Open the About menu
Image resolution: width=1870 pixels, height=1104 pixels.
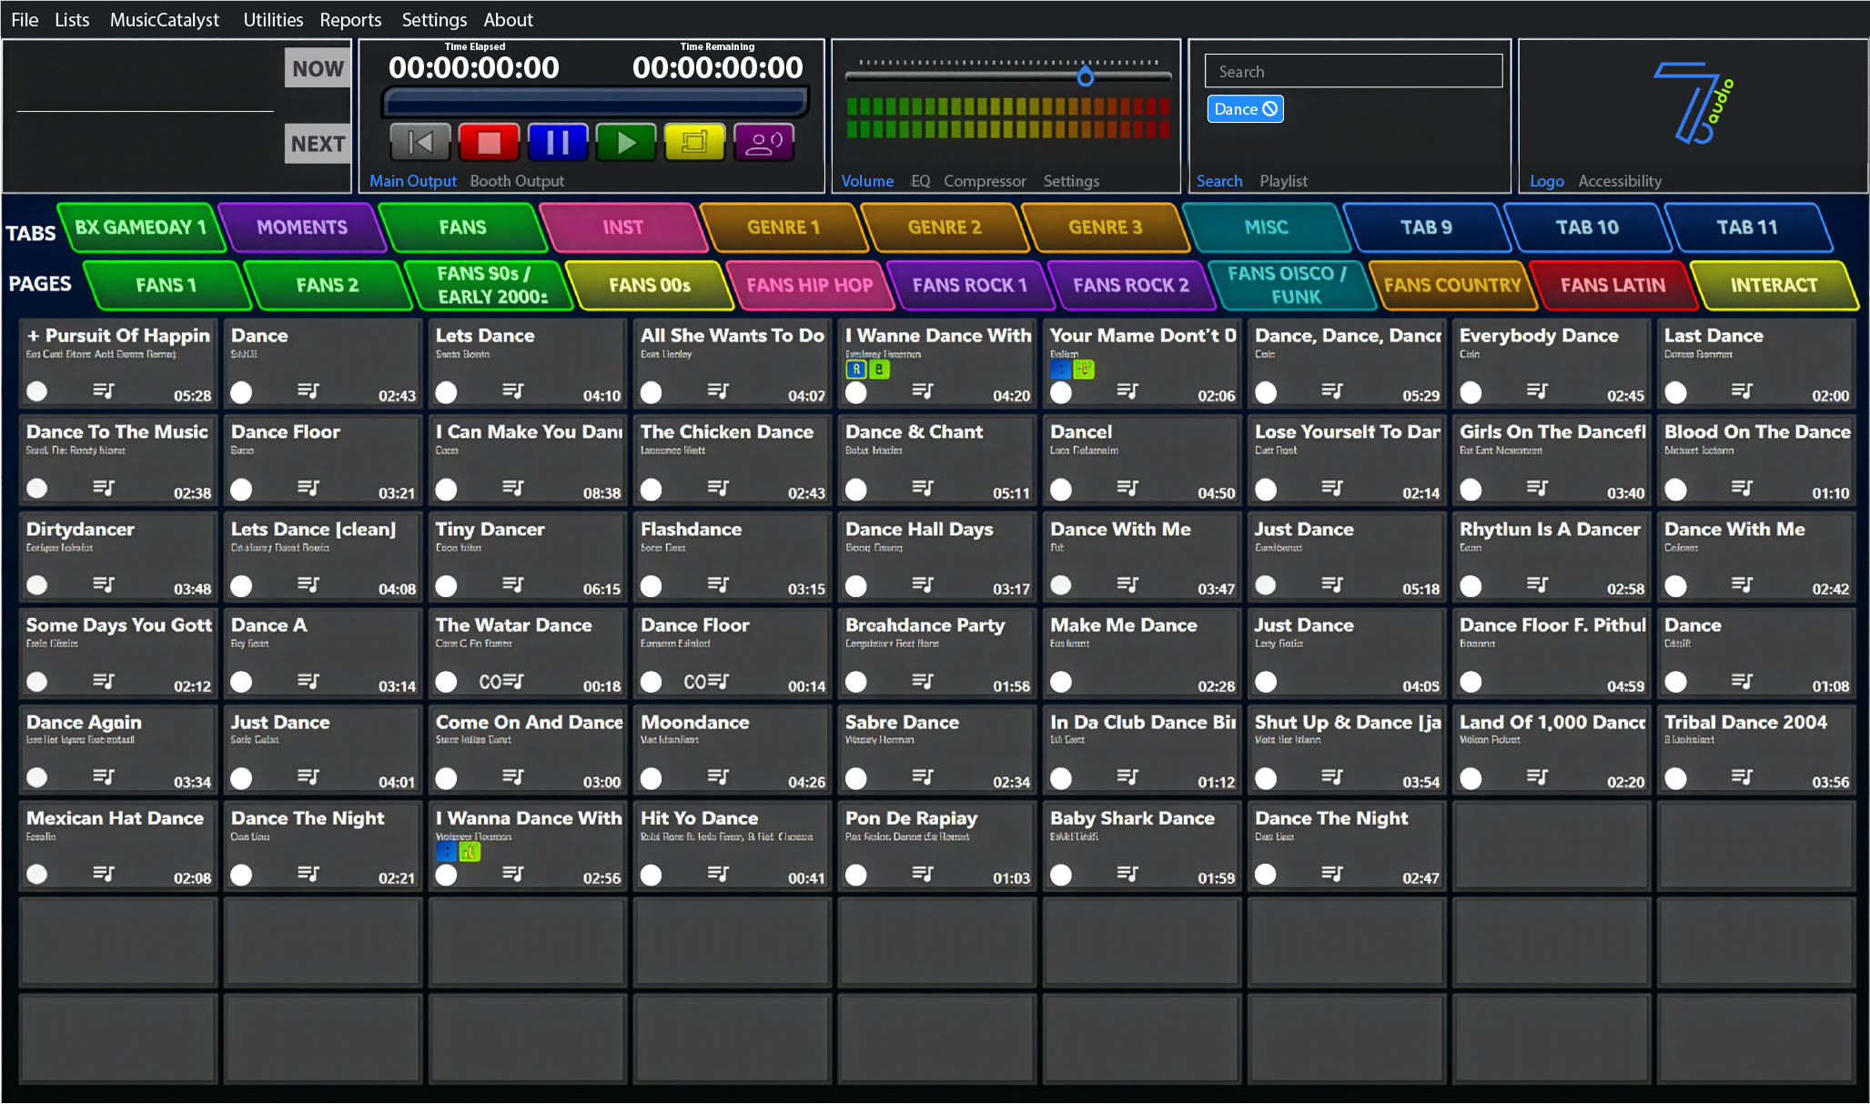[508, 19]
